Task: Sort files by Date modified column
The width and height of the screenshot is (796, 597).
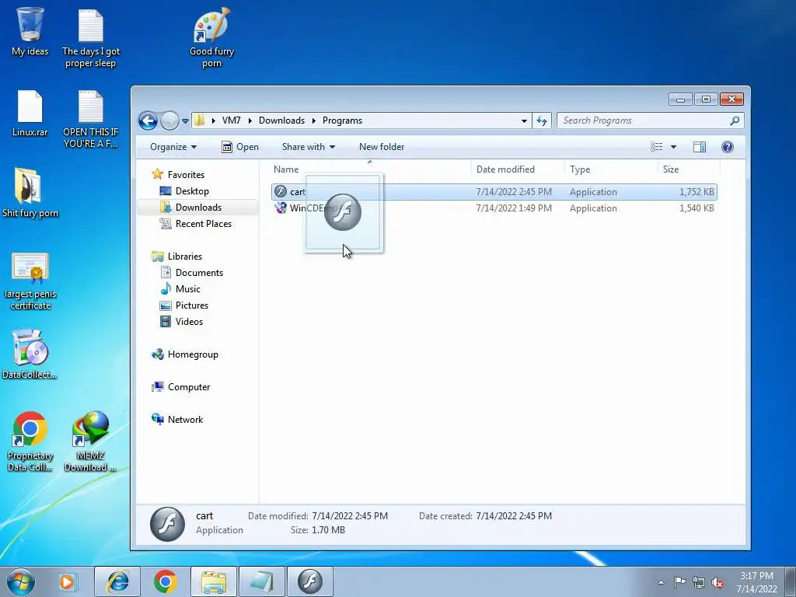Action: [x=505, y=169]
